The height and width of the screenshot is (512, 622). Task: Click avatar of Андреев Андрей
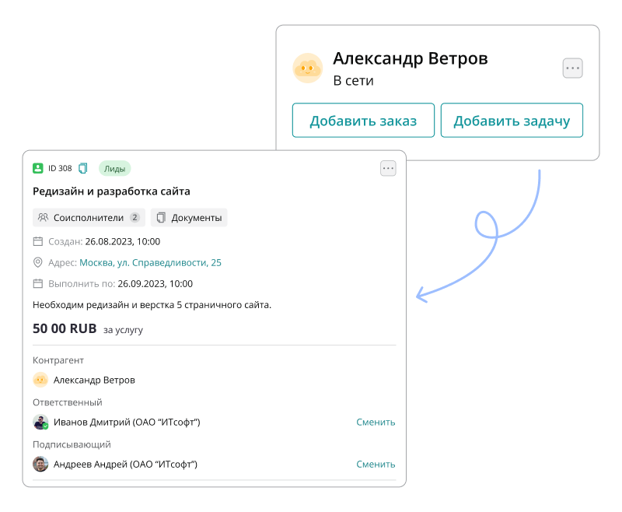(x=40, y=464)
